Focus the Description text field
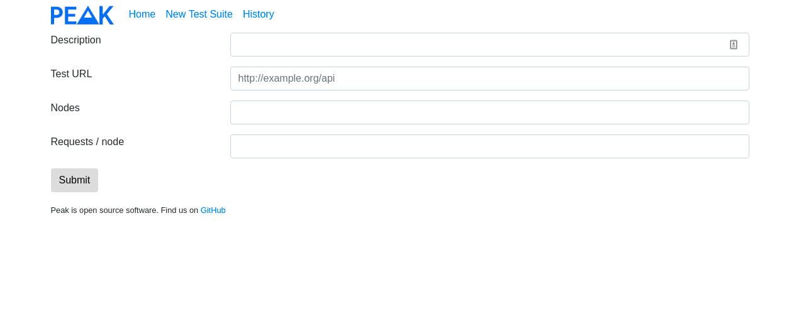This screenshot has width=789, height=316. coord(478,45)
